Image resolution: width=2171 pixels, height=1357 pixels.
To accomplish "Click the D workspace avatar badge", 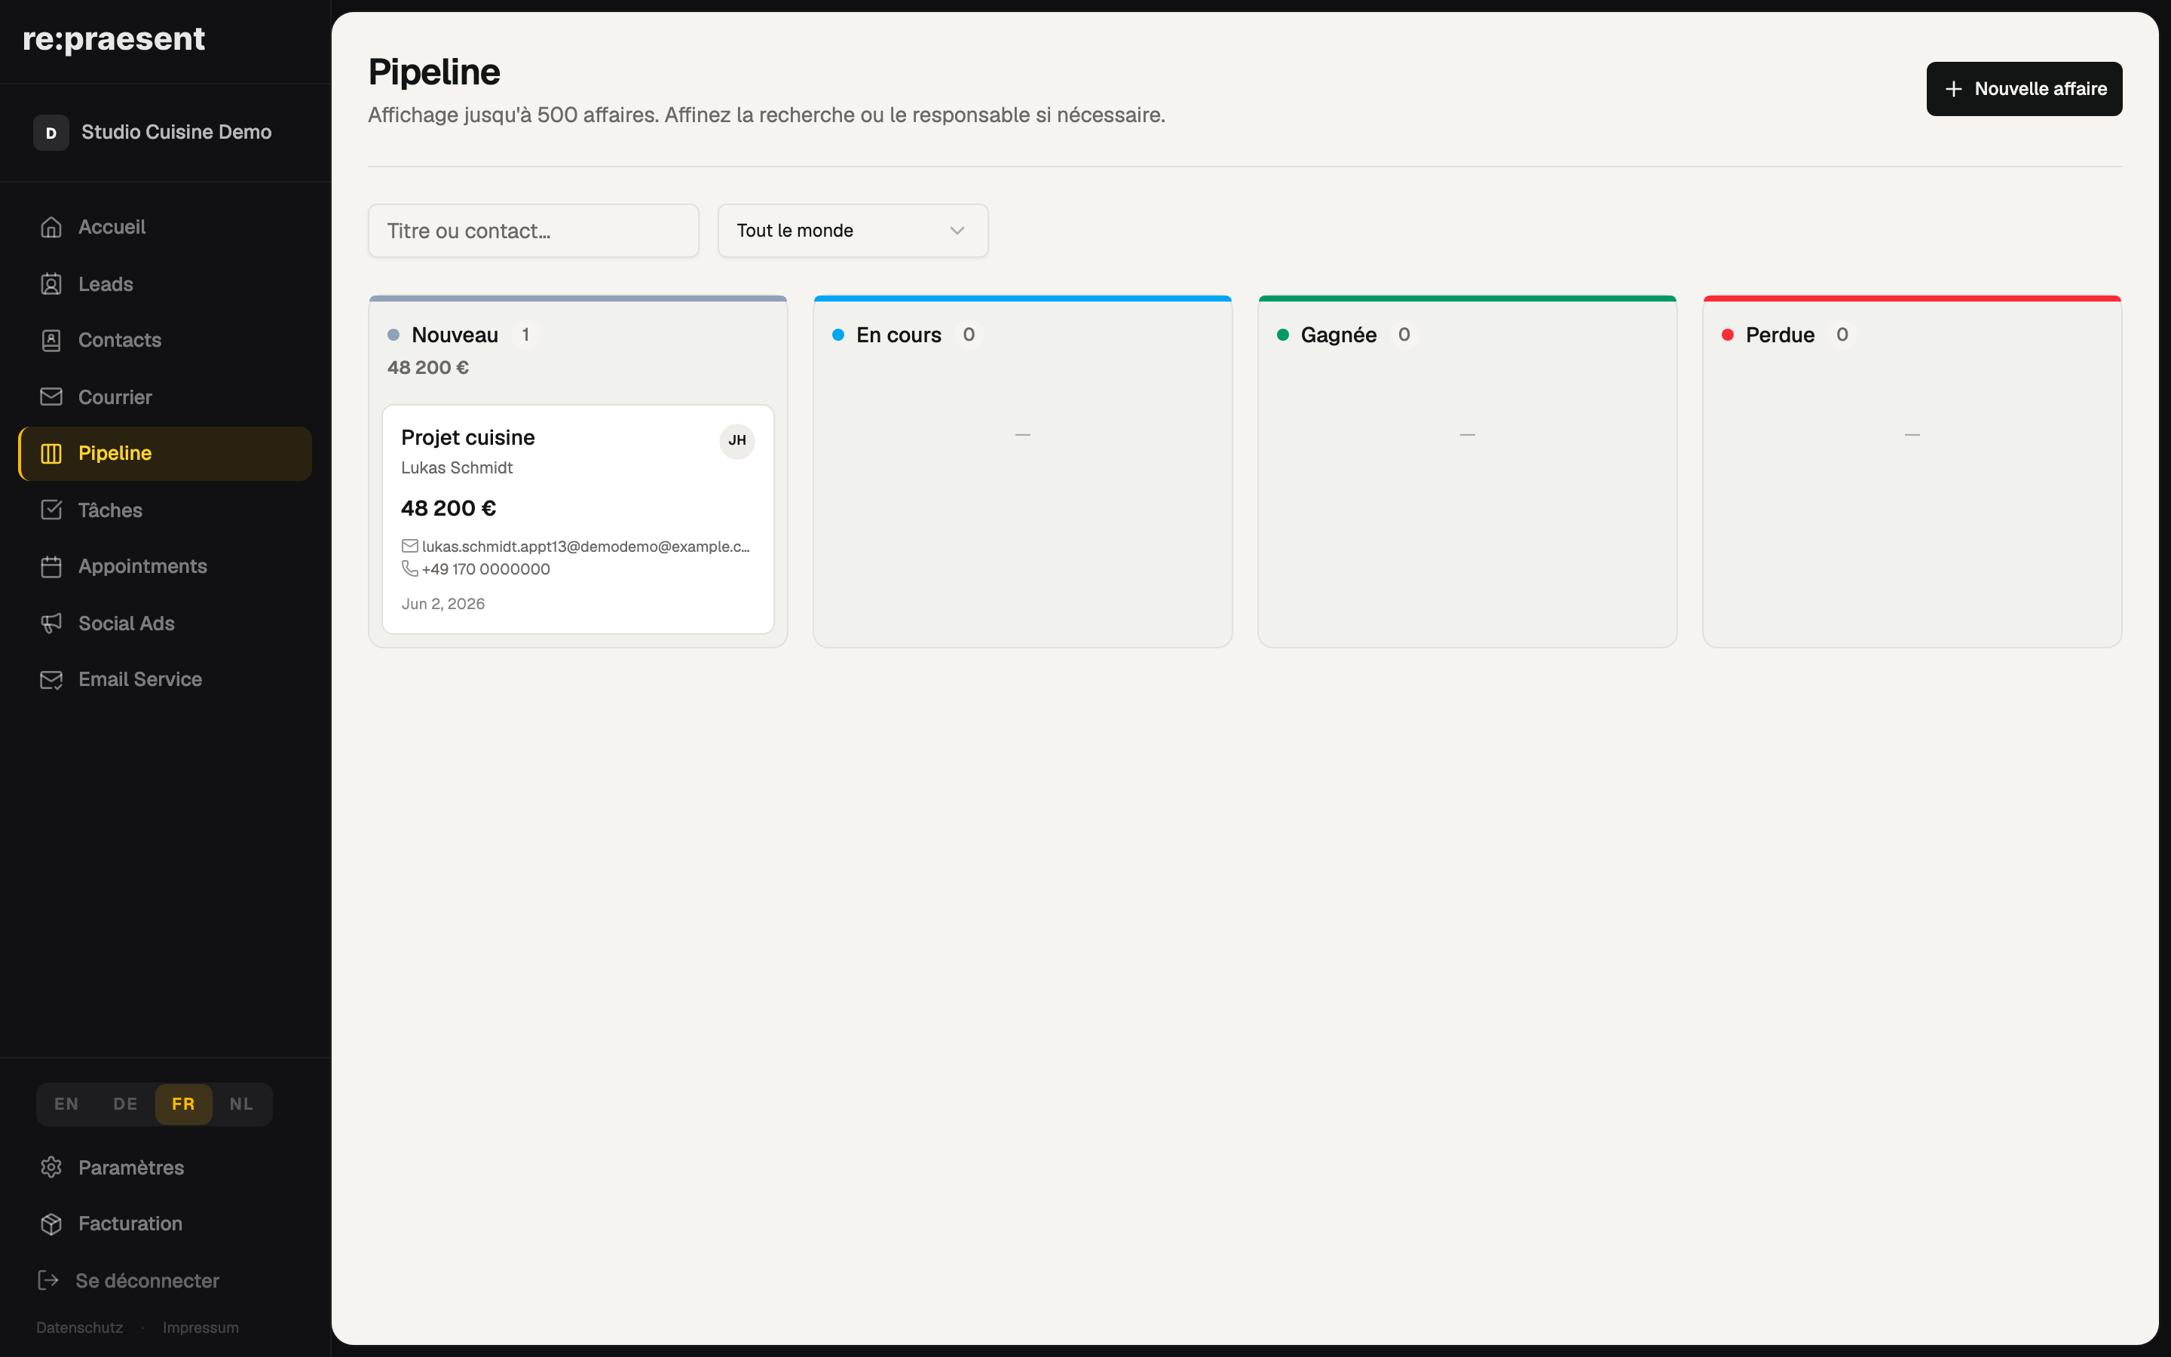I will pos(51,133).
